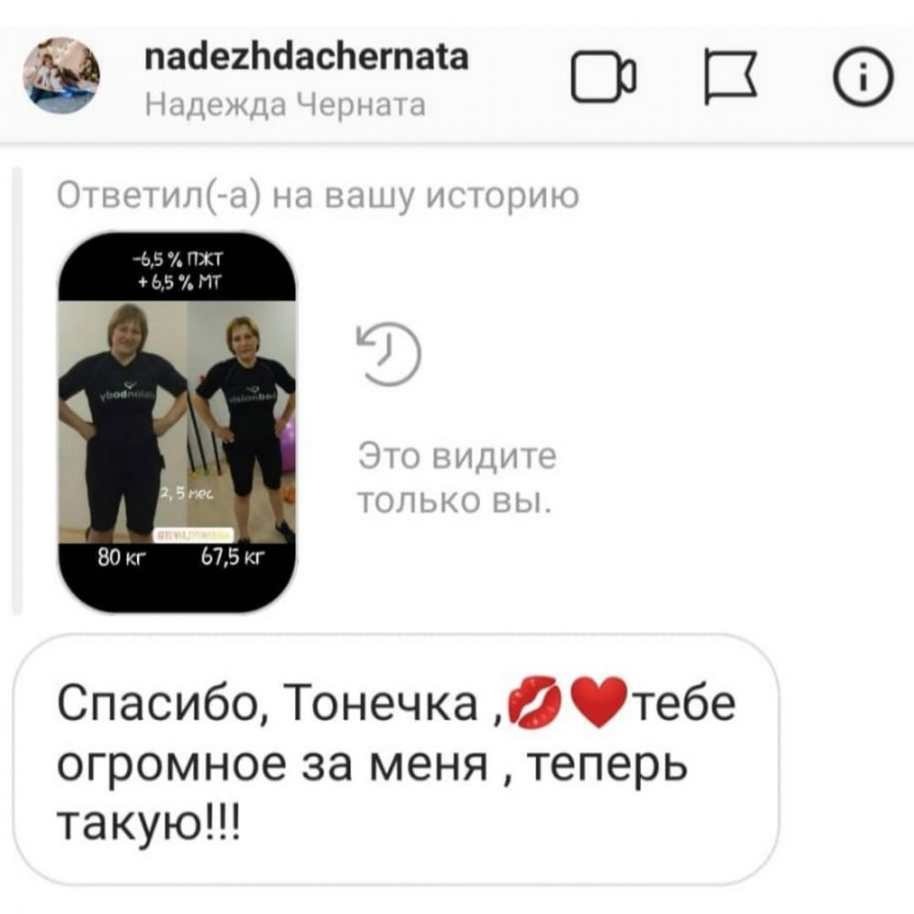Tap the '80 кг' label on story

[x=121, y=558]
